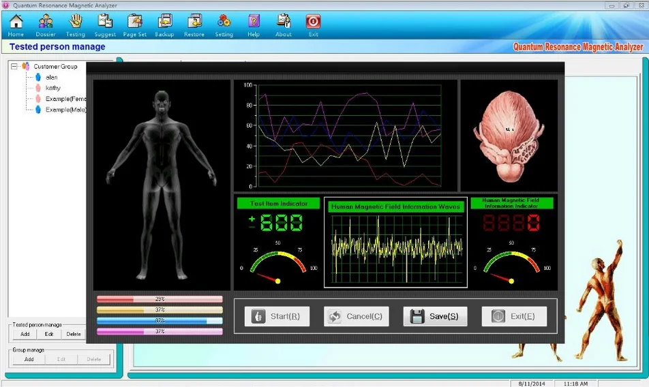Click Edit under Tested person manage
This screenshot has width=649, height=387.
point(49,334)
